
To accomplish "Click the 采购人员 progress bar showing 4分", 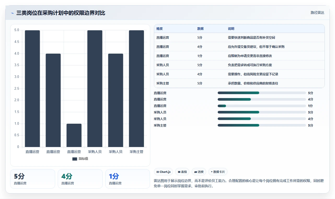I will 262,119.
